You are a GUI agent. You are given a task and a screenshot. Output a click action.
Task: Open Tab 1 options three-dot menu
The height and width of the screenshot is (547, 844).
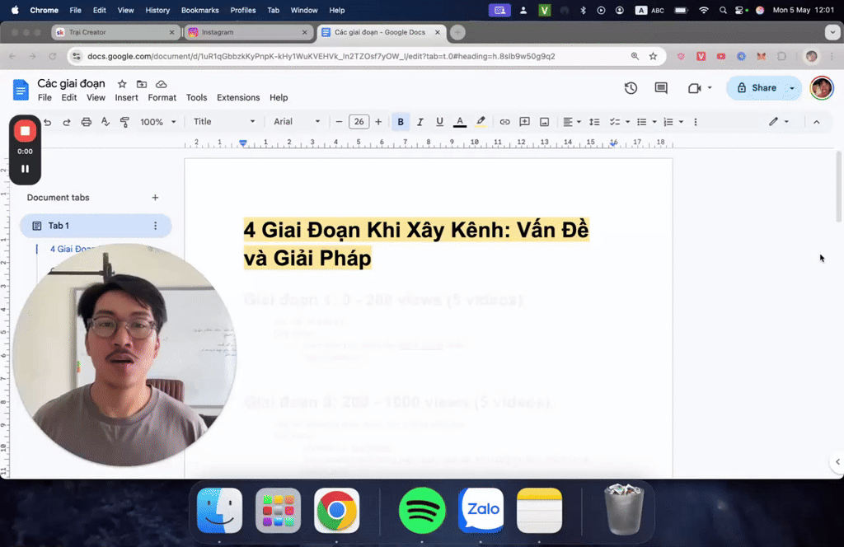point(156,226)
